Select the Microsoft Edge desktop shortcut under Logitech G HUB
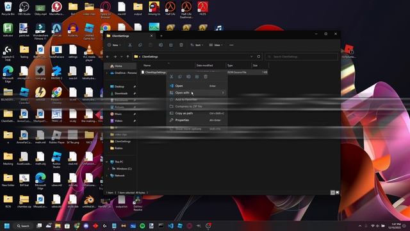410x231 pixels. pos(8,74)
